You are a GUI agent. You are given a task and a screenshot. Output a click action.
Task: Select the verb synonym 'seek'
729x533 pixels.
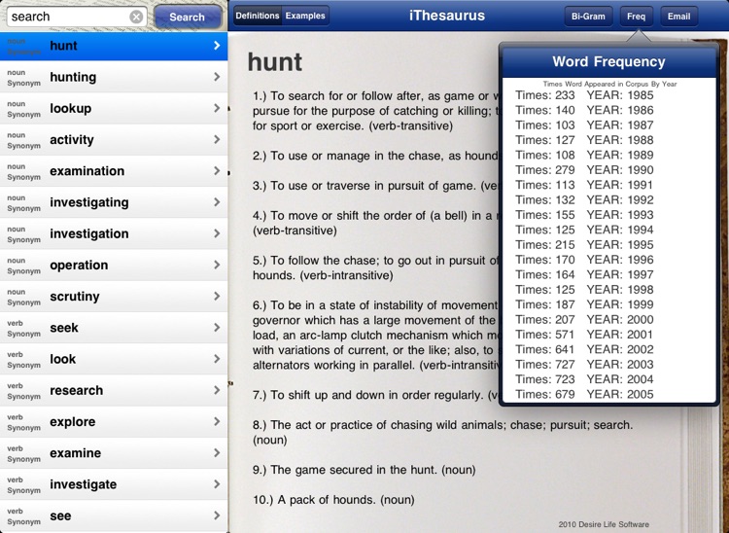click(x=114, y=328)
